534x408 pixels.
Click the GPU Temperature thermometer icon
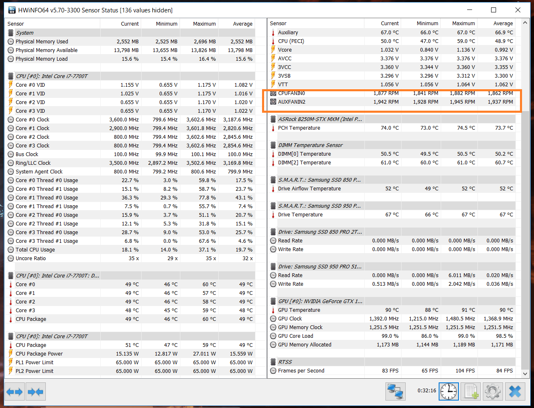tap(273, 310)
